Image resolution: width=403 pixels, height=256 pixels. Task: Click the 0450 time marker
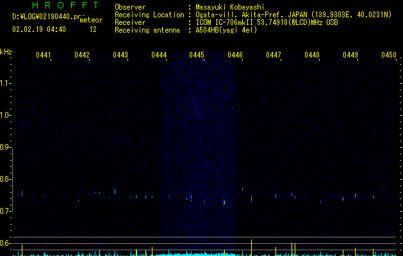(x=389, y=55)
